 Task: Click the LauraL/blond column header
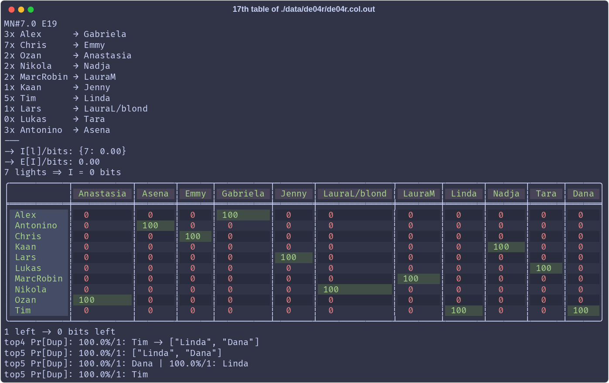(355, 193)
